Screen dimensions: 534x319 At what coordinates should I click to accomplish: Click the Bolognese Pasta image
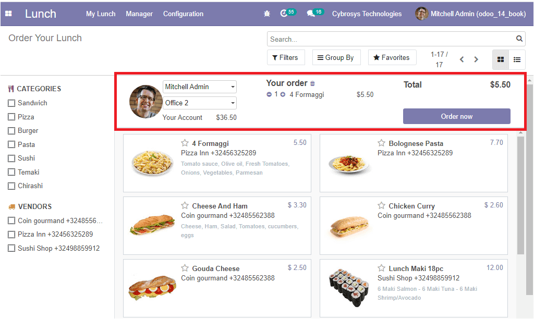[349, 164]
